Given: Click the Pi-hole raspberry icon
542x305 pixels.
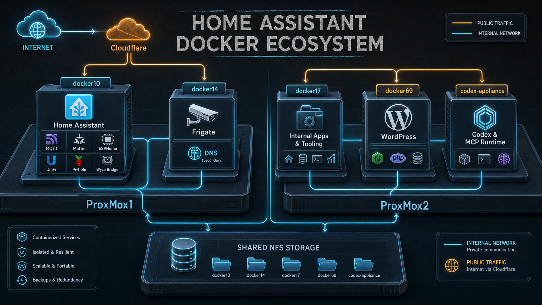Looking at the screenshot, I should [79, 160].
